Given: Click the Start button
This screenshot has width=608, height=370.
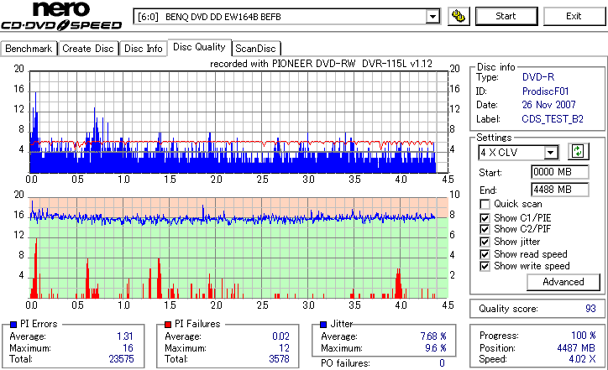Looking at the screenshot, I should pos(506,16).
